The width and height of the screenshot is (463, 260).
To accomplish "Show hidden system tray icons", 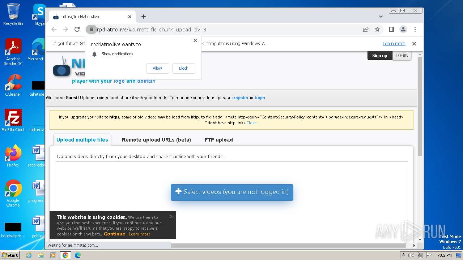I will [x=403, y=255].
